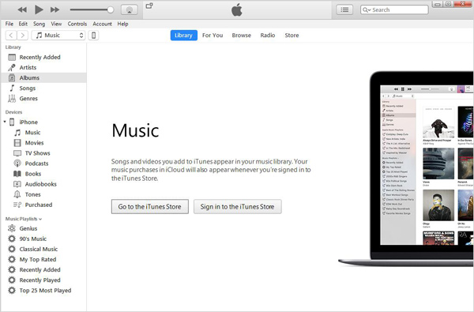Viewport: 474px width, 312px height.
Task: Open the search magnifier options arrow
Action: (x=367, y=10)
